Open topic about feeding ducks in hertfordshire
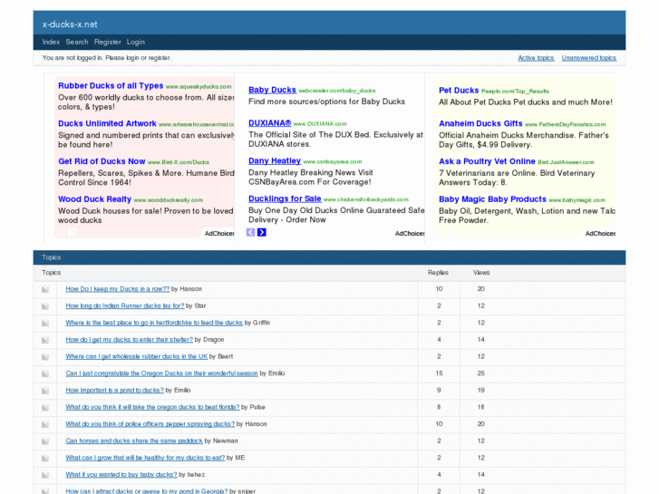This screenshot has width=659, height=494. (x=154, y=323)
